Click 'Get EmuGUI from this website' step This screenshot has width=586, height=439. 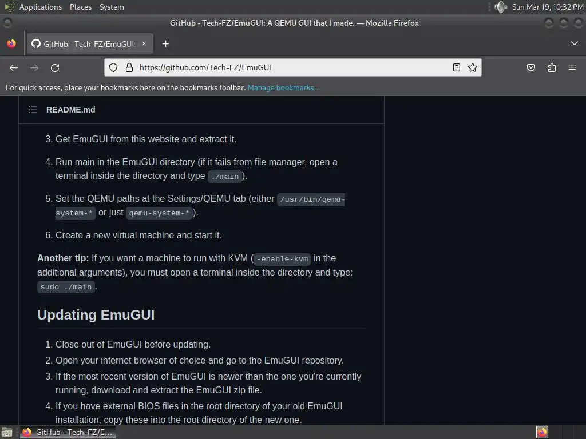point(146,139)
